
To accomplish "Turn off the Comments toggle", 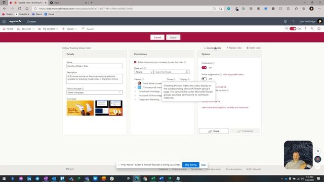I will click(x=204, y=68).
